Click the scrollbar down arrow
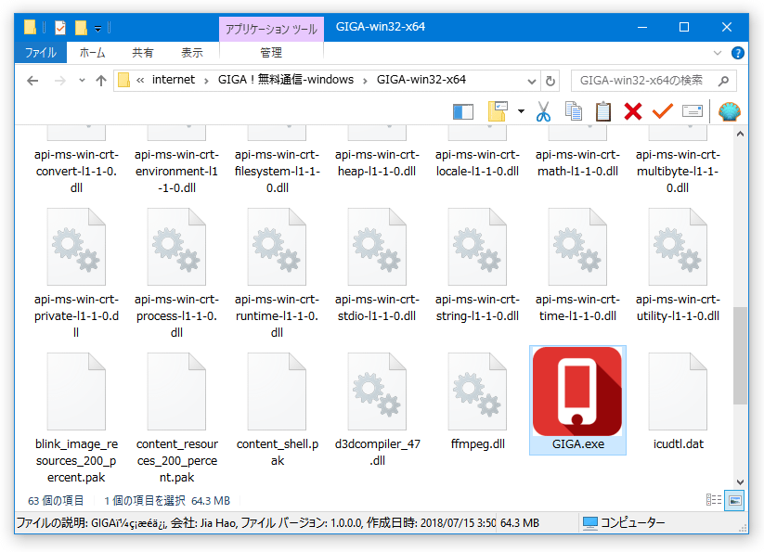The image size is (764, 552). pyautogui.click(x=740, y=481)
